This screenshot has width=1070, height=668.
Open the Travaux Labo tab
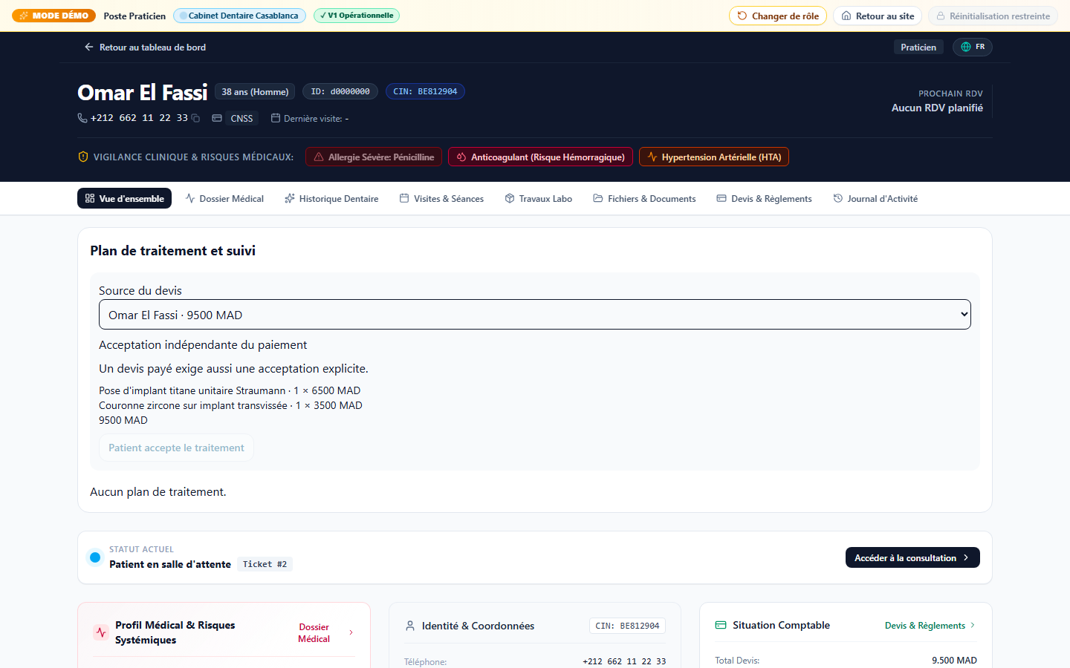click(x=539, y=198)
